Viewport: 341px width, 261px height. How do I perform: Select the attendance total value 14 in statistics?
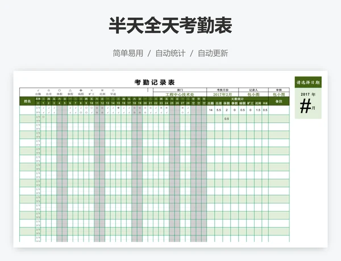tap(210, 110)
